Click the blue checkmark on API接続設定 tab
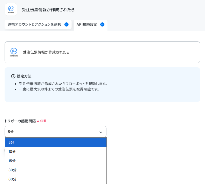Screen dimensions: 205x185 [x=102, y=24]
